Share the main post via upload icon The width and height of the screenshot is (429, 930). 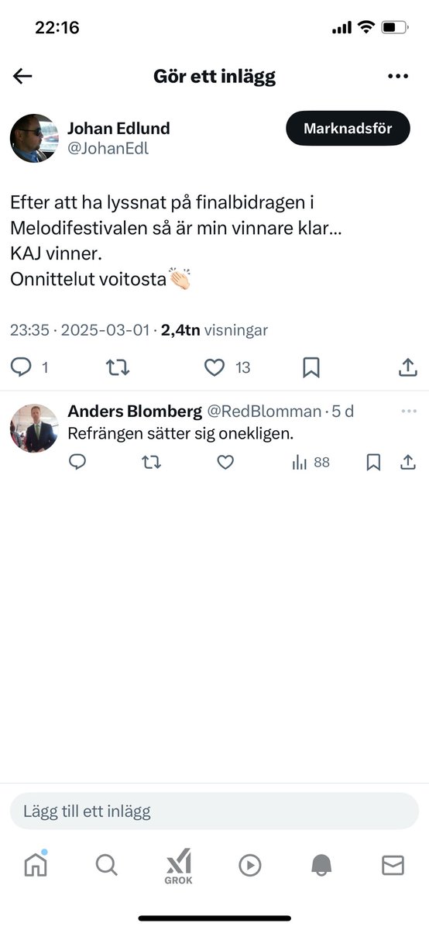407,367
